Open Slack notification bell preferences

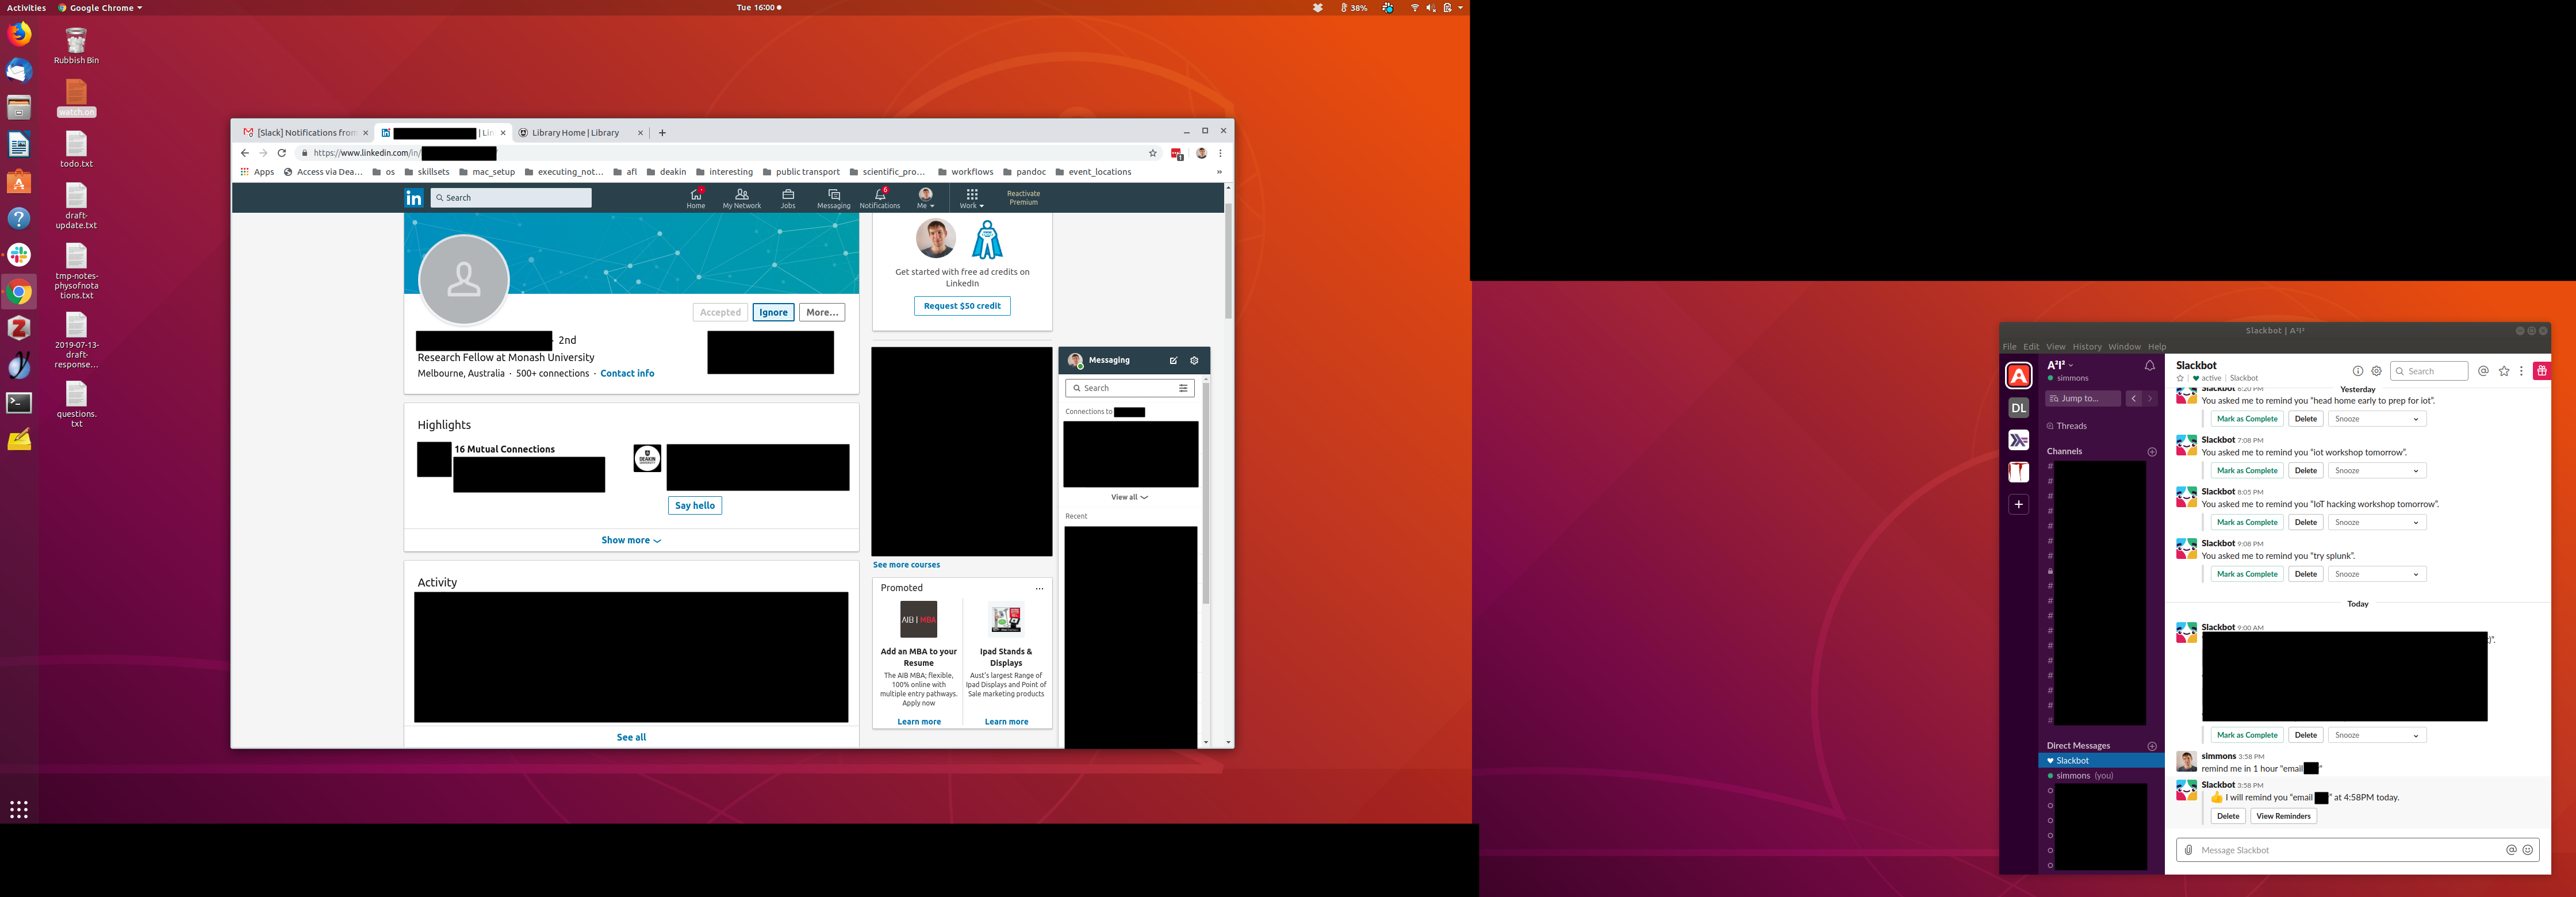coord(2149,366)
